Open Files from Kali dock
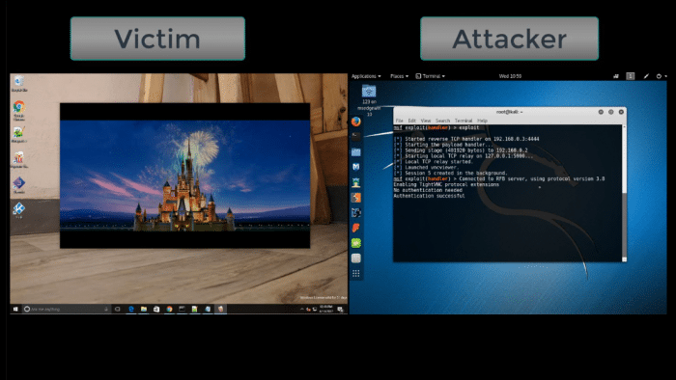 [x=356, y=152]
